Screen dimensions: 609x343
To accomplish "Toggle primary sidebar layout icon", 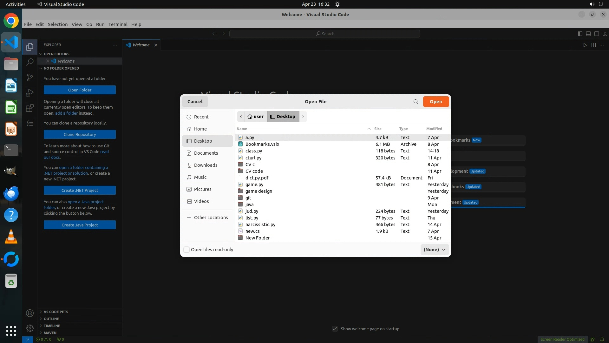I will pos(580,34).
